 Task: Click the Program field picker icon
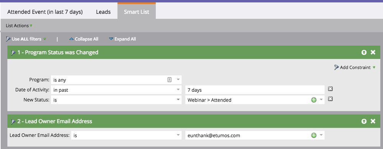[169, 79]
